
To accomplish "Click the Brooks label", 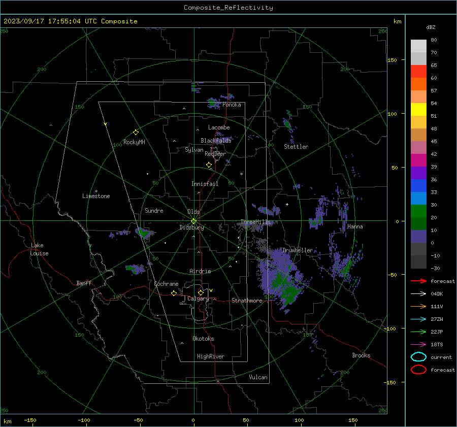I will pos(361,355).
